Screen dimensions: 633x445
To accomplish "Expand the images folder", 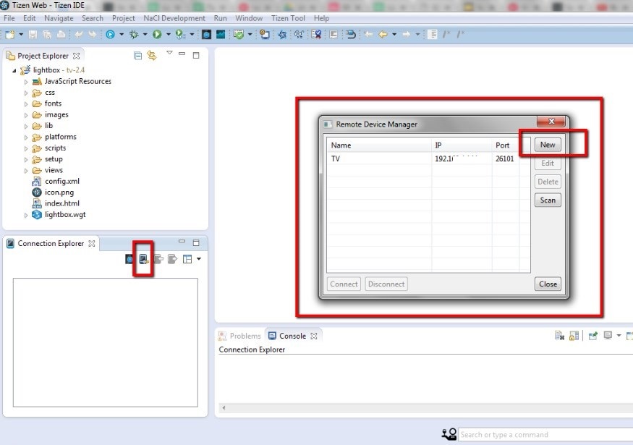I will click(26, 115).
